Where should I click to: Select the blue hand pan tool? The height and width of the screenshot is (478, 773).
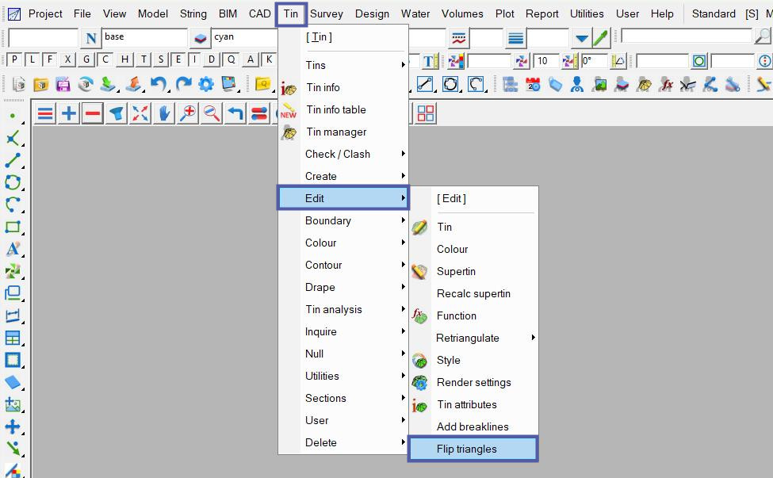tap(163, 114)
